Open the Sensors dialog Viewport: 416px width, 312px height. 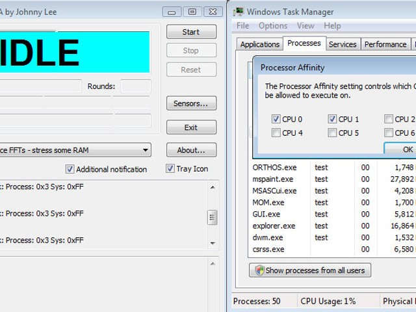point(191,103)
